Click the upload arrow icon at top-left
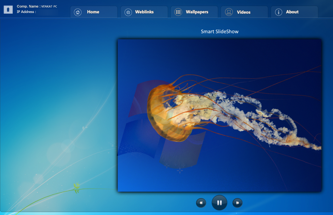 point(8,10)
